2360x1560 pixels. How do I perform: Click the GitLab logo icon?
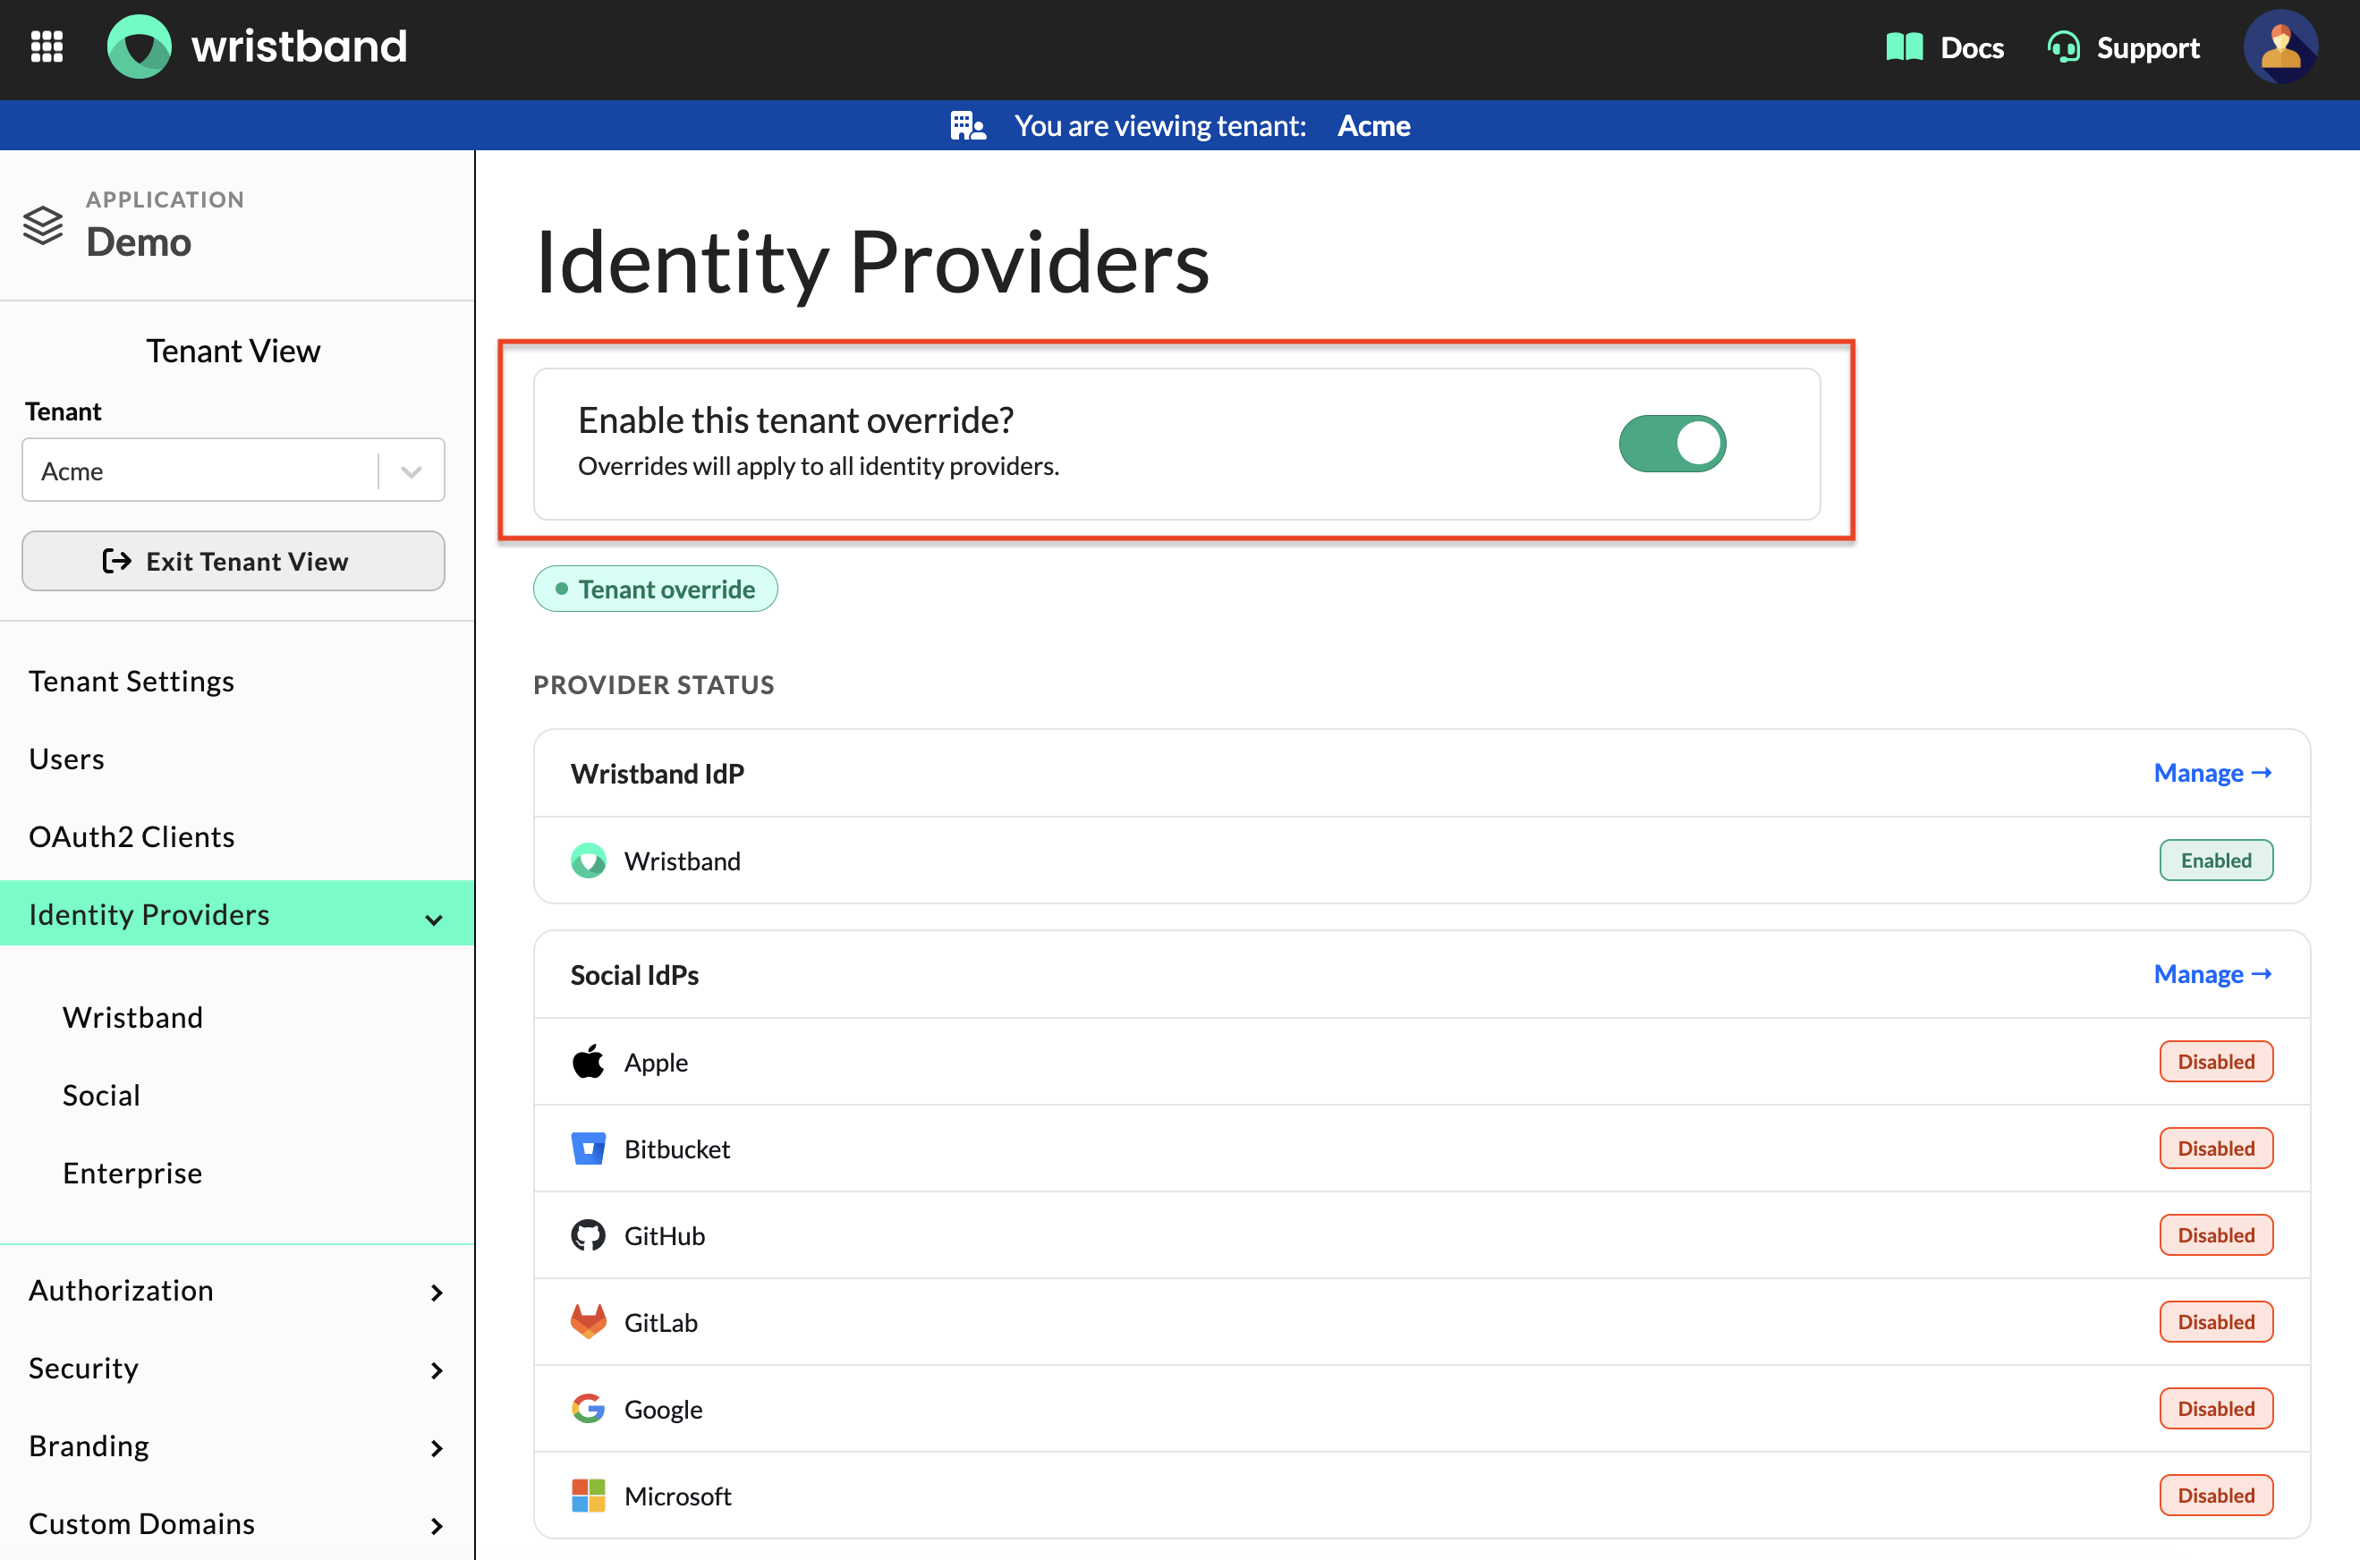[588, 1321]
